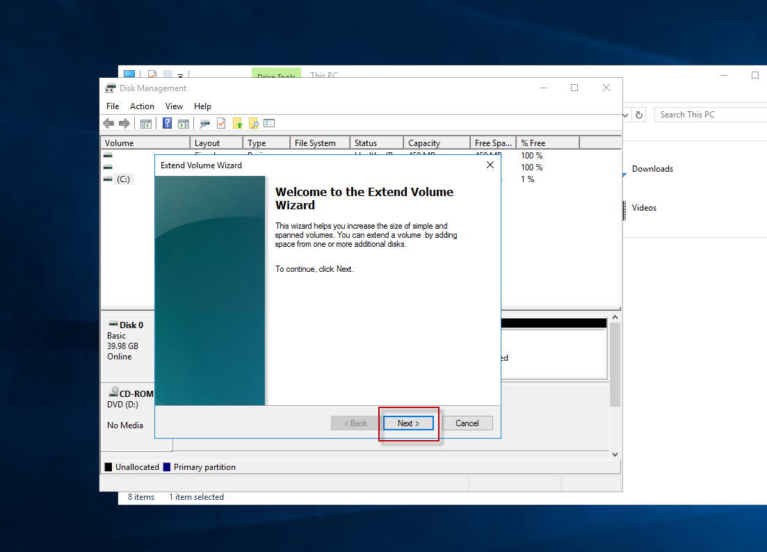767x552 pixels.
Task: Click the Back arrow toolbar icon
Action: [x=108, y=124]
